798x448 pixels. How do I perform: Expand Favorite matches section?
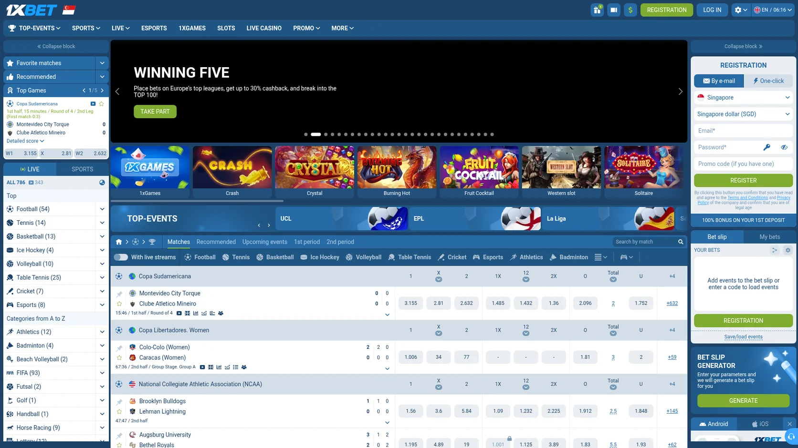coord(102,63)
